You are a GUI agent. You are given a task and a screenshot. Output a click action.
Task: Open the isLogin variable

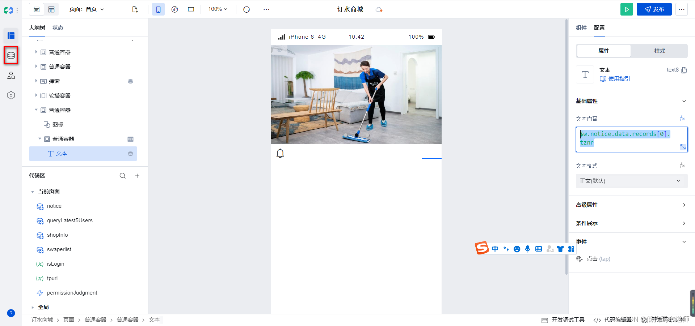(55, 264)
